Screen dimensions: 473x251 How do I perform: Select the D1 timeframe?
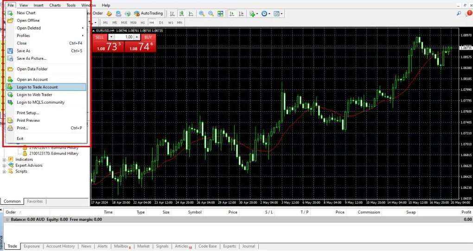pyautogui.click(x=161, y=23)
